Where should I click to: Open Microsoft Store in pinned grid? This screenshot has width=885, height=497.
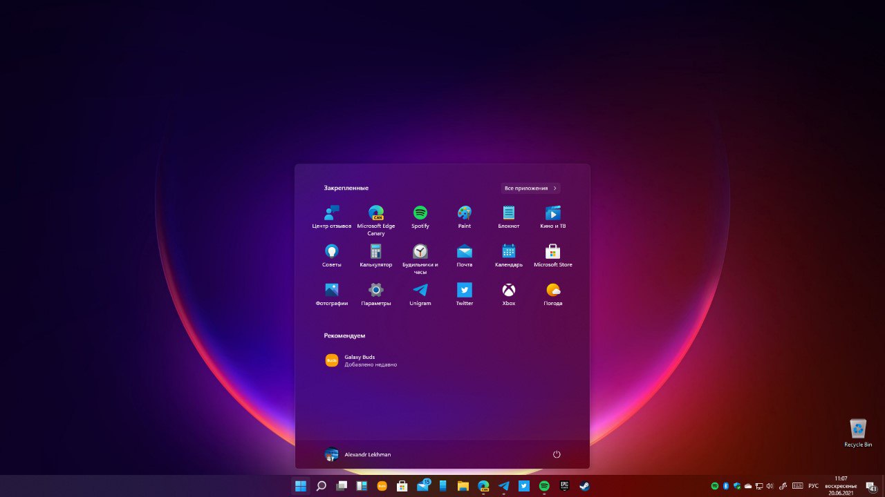[x=553, y=255]
